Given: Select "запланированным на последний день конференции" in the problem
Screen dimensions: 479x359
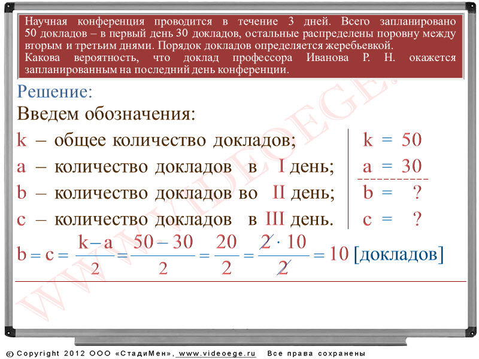Looking at the screenshot, I should [x=156, y=69].
